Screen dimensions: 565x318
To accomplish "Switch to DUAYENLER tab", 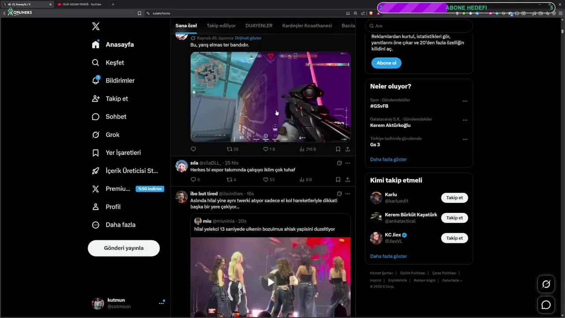I will (259, 26).
